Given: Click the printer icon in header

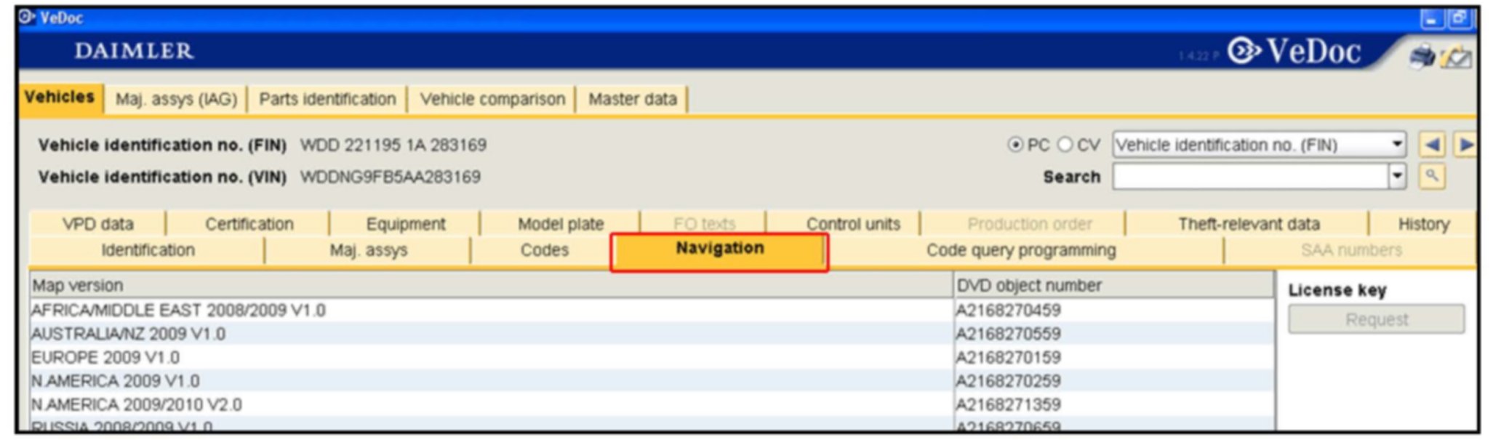Looking at the screenshot, I should [1422, 56].
